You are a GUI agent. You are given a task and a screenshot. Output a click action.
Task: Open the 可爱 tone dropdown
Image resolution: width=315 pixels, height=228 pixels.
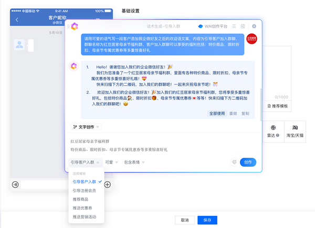click(x=111, y=162)
